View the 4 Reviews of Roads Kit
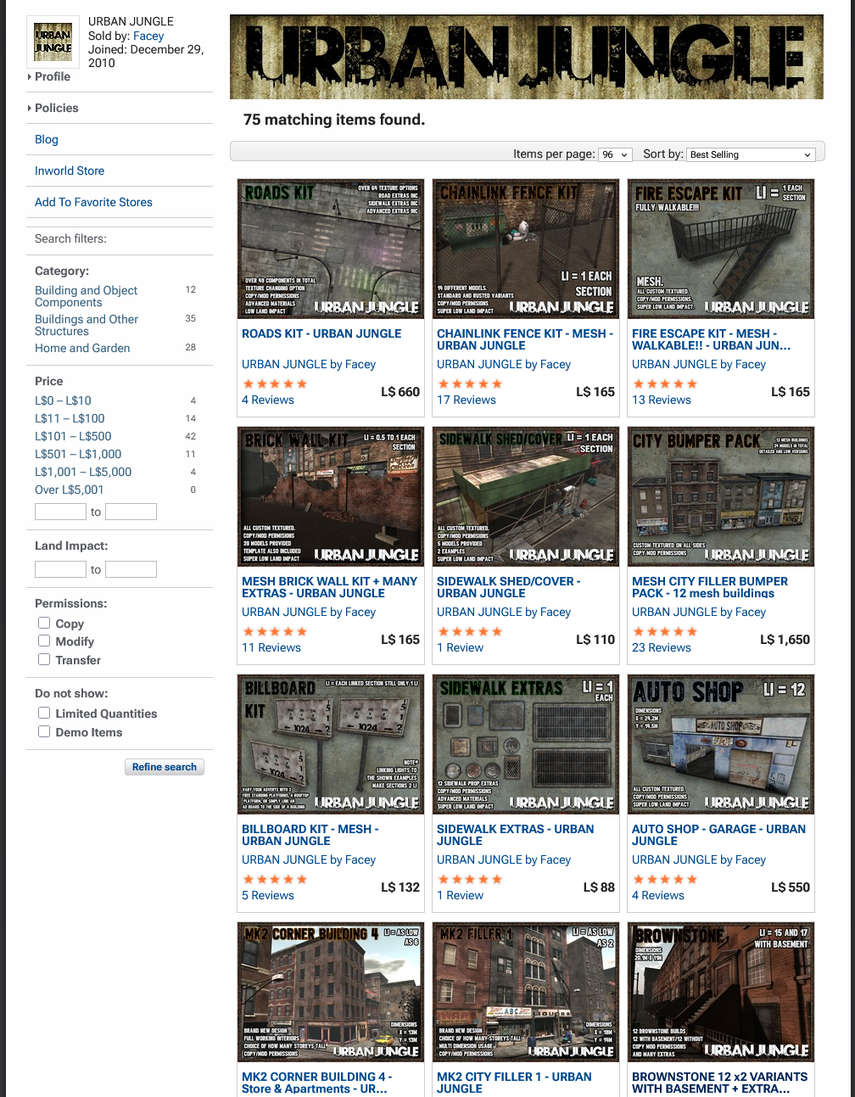 pos(268,400)
